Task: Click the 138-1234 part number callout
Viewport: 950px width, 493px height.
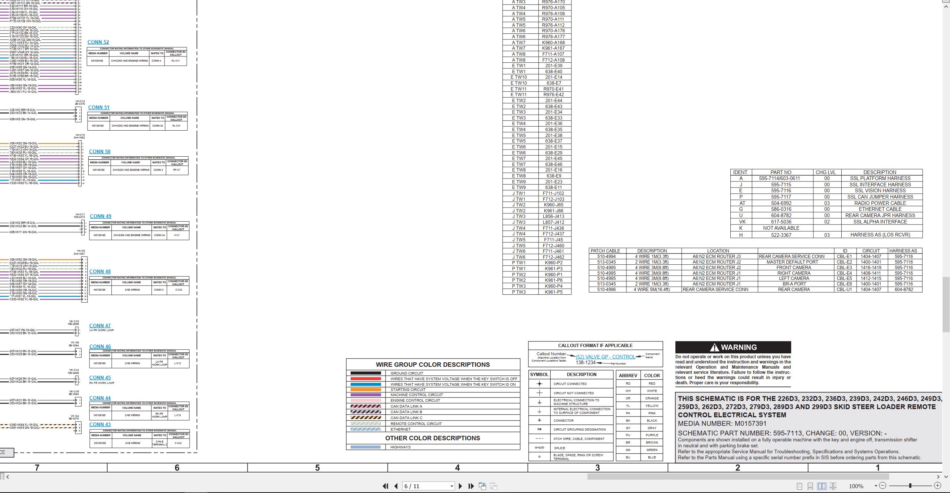Action: [x=585, y=363]
